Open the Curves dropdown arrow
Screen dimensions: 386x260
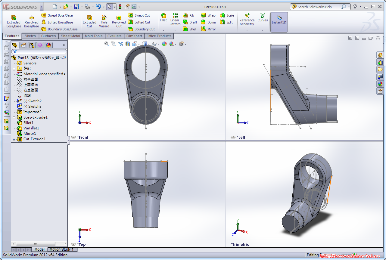263,30
